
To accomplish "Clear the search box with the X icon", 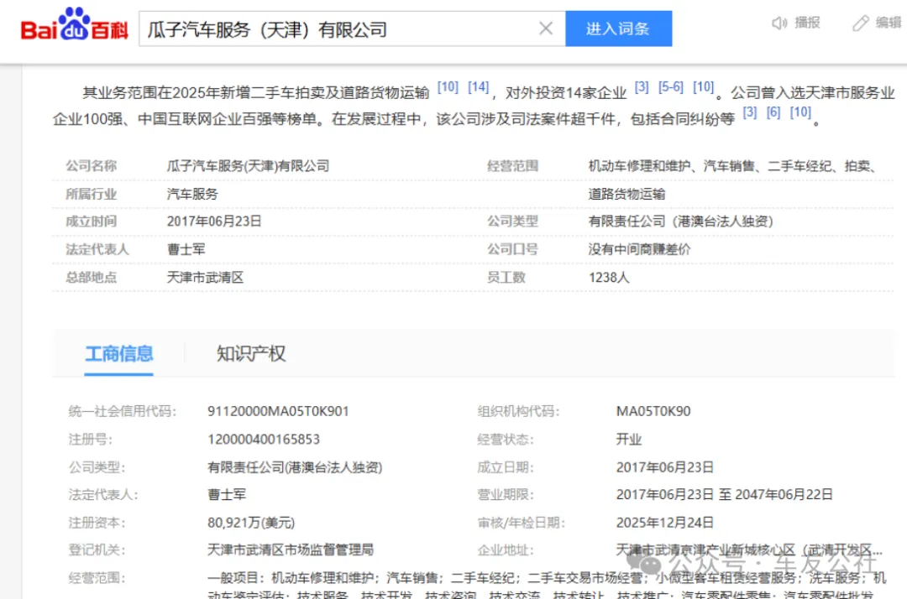I will click(546, 29).
